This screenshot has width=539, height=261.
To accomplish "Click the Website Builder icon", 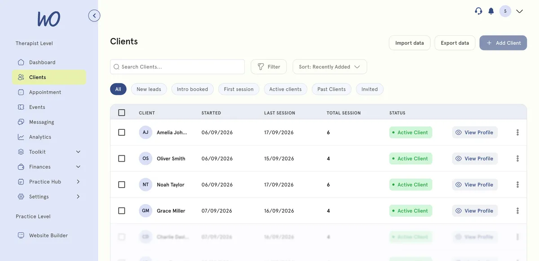I will click(x=21, y=235).
